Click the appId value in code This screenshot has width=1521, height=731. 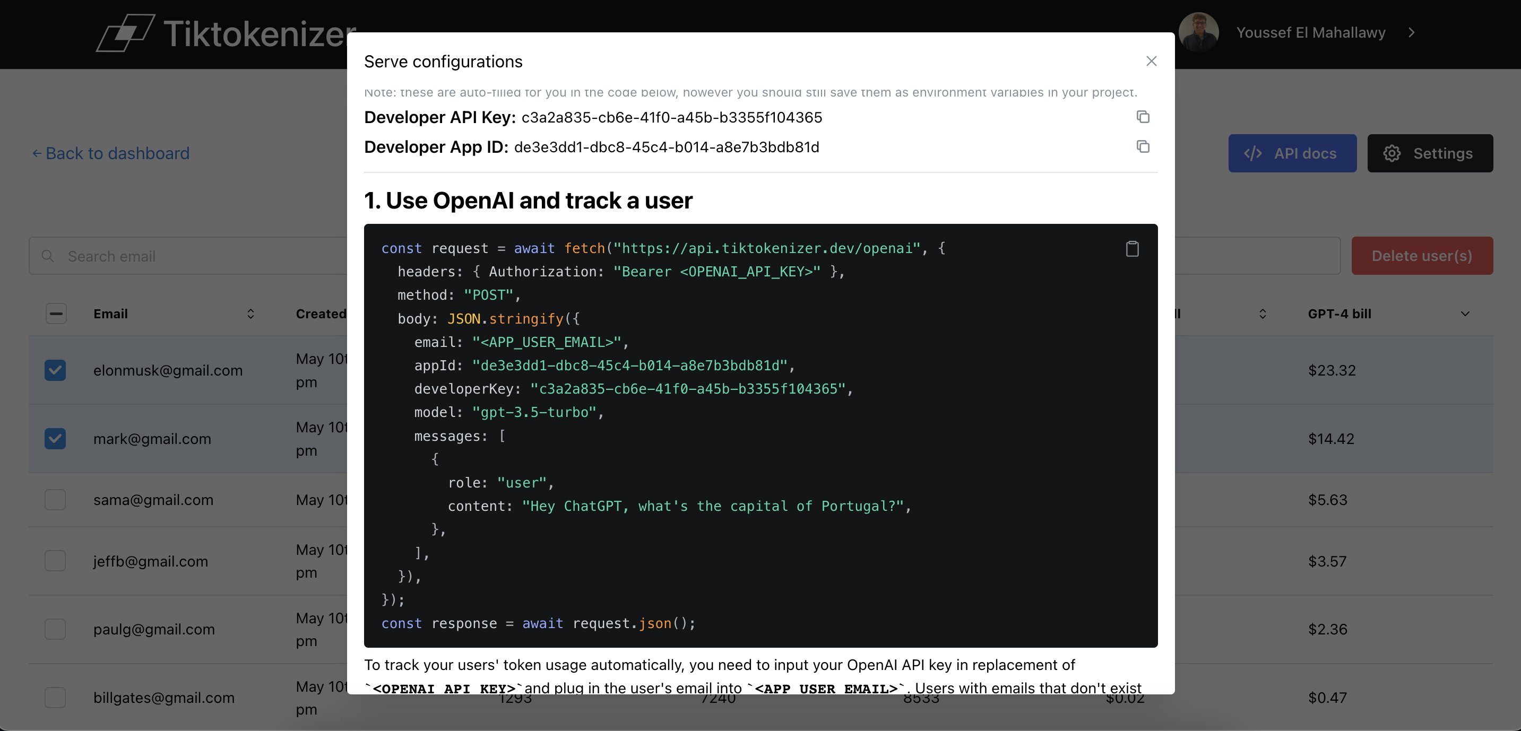click(x=629, y=366)
